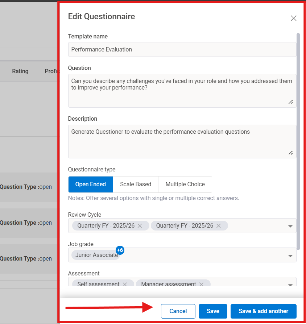This screenshot has width=306, height=324.
Task: Switch questionnaire type to Scale Based
Action: point(135,184)
